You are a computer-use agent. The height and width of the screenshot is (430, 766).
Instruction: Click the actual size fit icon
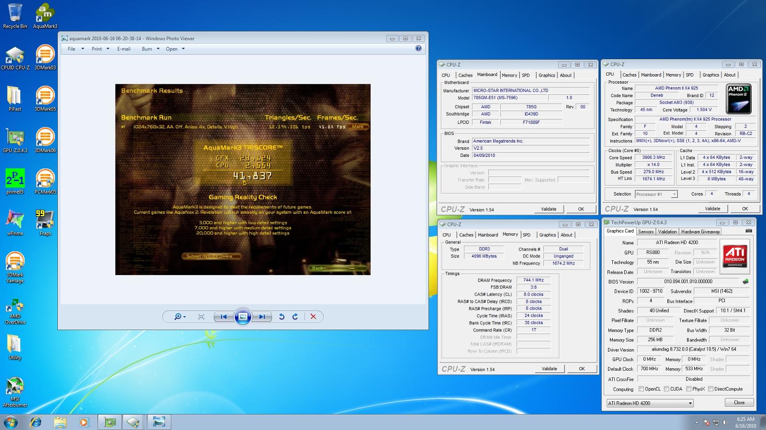coord(201,317)
